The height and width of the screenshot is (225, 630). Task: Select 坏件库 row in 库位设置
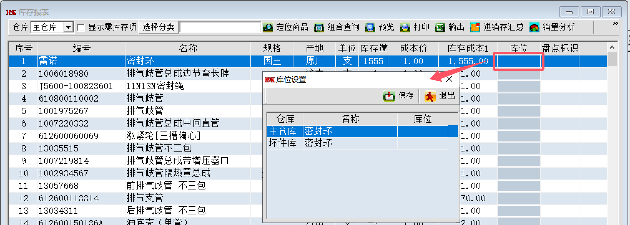pyautogui.click(x=358, y=143)
